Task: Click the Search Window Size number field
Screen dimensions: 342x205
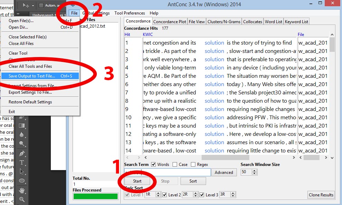Action: pos(246,172)
